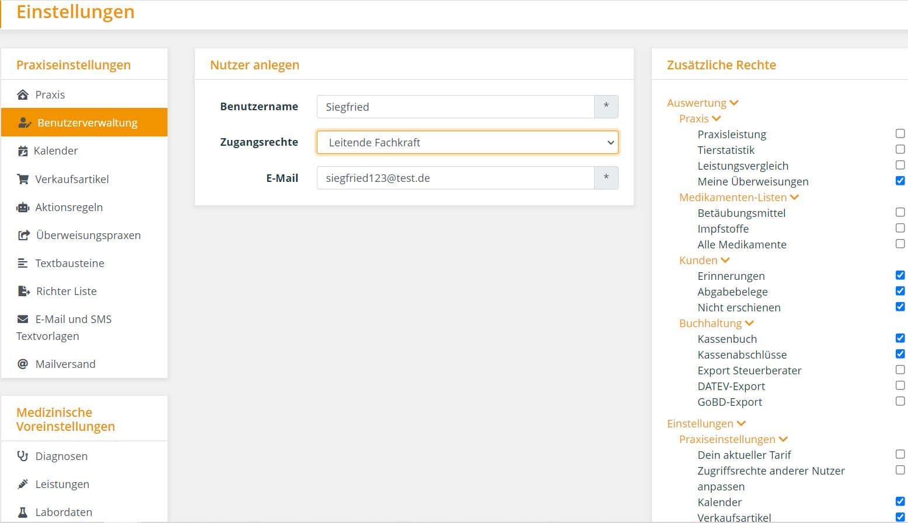Viewport: 908px width, 523px height.
Task: Click the envelope icon for E-Mail und SMS
Action: 23,319
